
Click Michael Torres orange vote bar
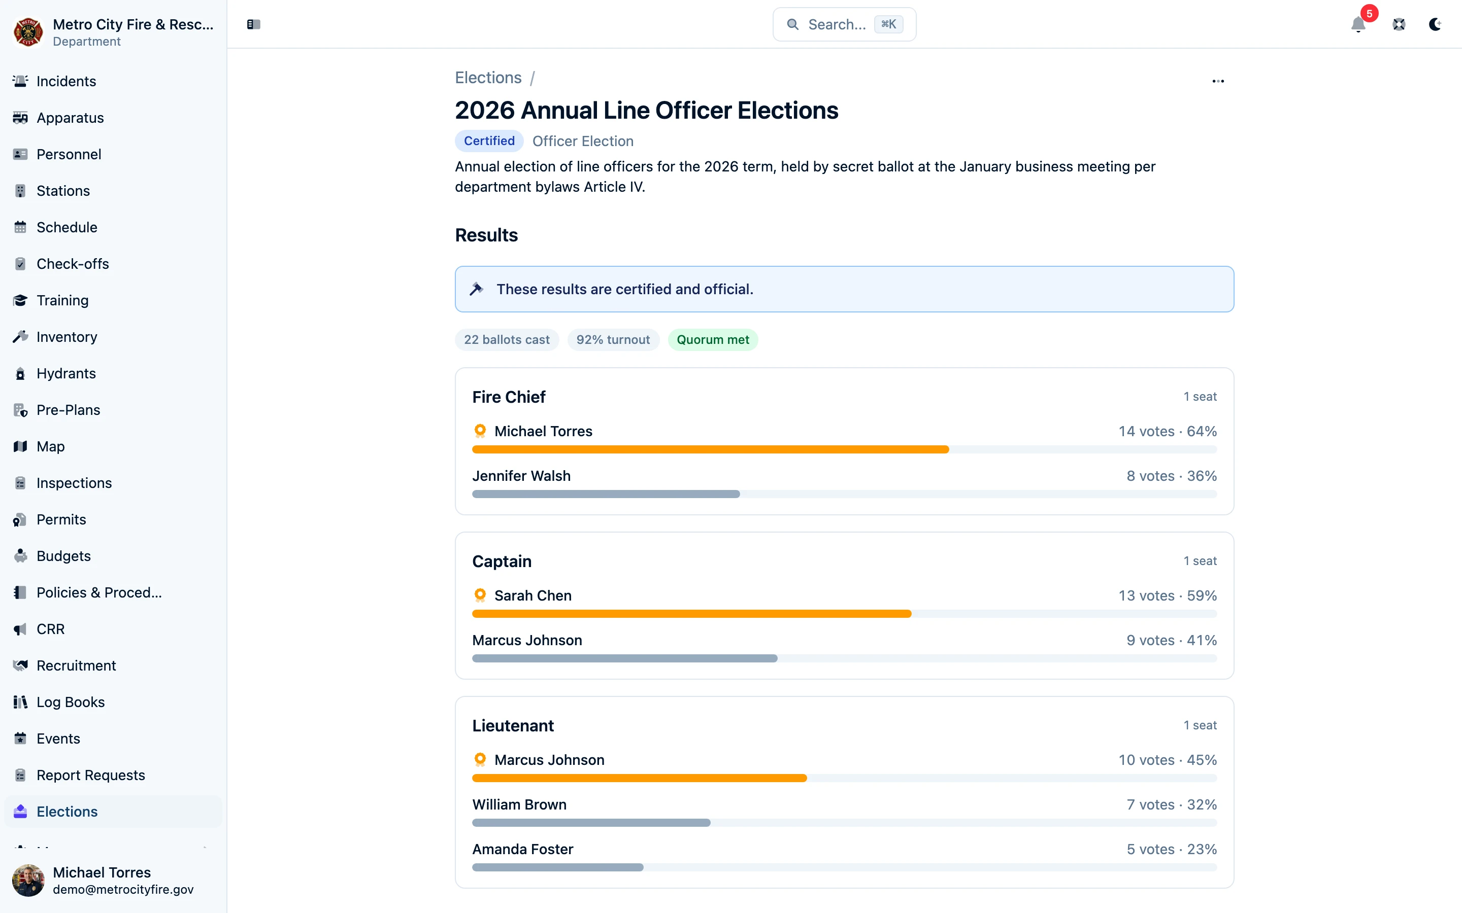click(711, 449)
